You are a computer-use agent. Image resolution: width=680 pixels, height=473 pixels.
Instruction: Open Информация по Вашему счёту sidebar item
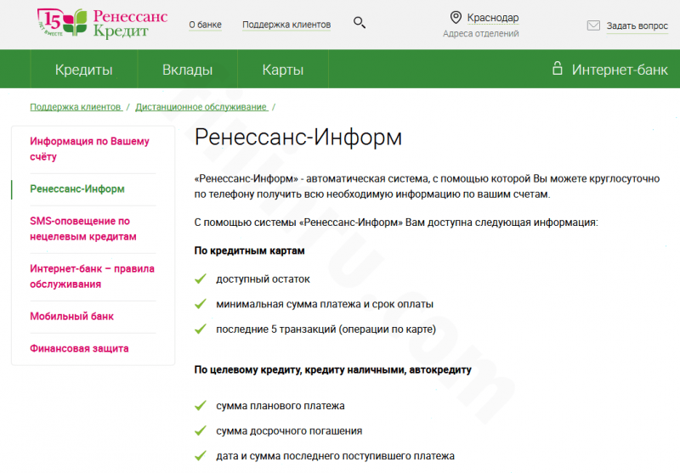(x=89, y=149)
